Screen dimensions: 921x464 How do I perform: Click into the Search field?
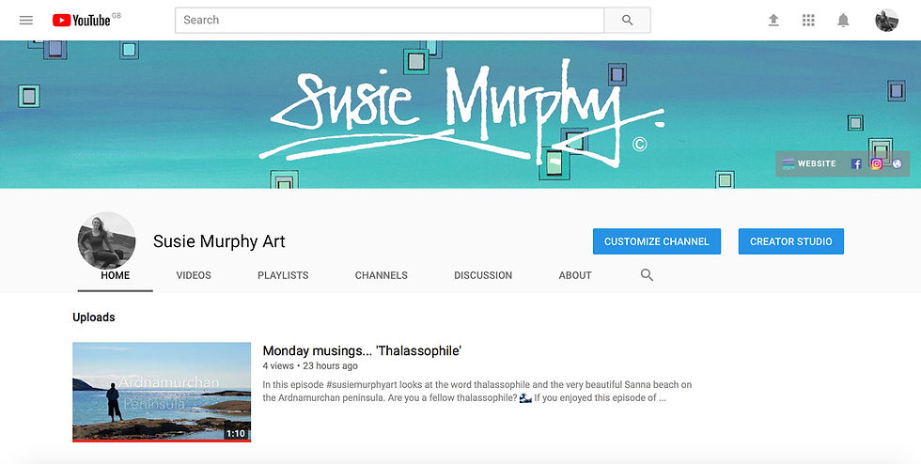tap(389, 20)
